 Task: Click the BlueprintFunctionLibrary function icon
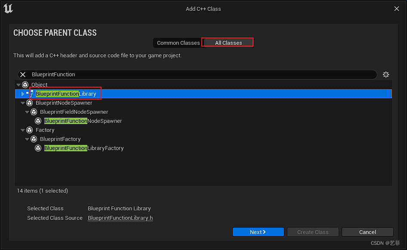[x=30, y=94]
